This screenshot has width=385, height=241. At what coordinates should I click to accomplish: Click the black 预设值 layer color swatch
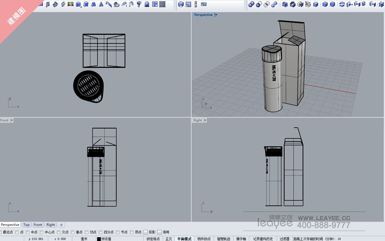[99, 239]
